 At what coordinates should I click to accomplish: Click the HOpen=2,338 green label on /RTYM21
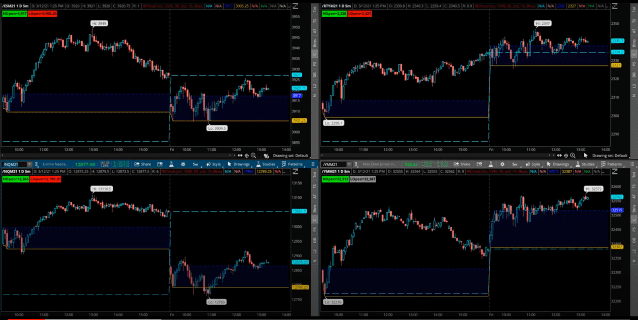[x=335, y=14]
